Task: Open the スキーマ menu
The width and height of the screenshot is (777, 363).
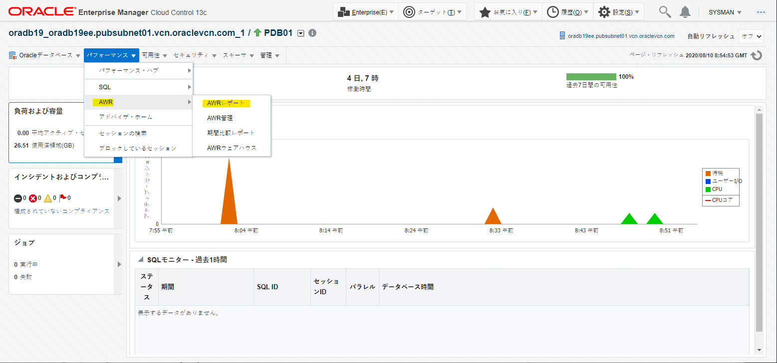Action: [x=235, y=55]
